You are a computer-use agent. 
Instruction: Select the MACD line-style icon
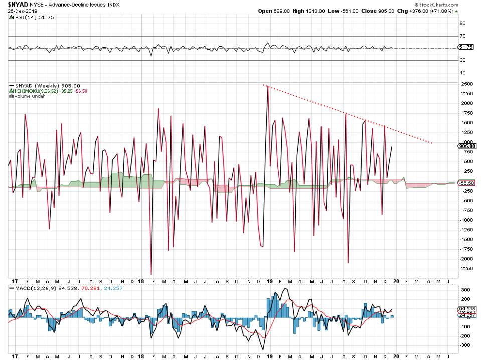(12, 289)
